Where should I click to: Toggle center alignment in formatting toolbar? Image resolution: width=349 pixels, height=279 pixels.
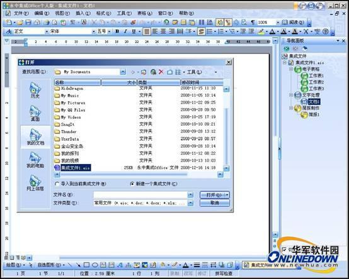coord(163,31)
